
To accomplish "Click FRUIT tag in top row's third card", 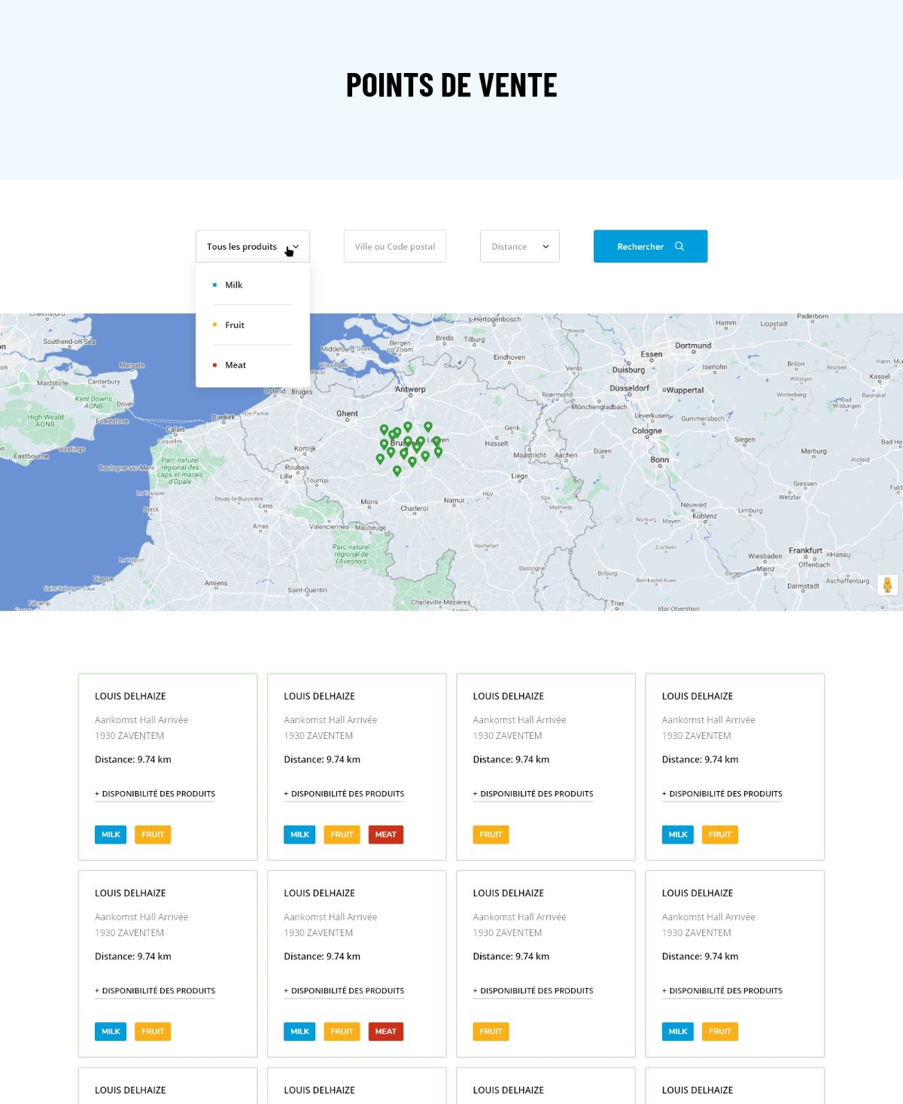I will (491, 835).
